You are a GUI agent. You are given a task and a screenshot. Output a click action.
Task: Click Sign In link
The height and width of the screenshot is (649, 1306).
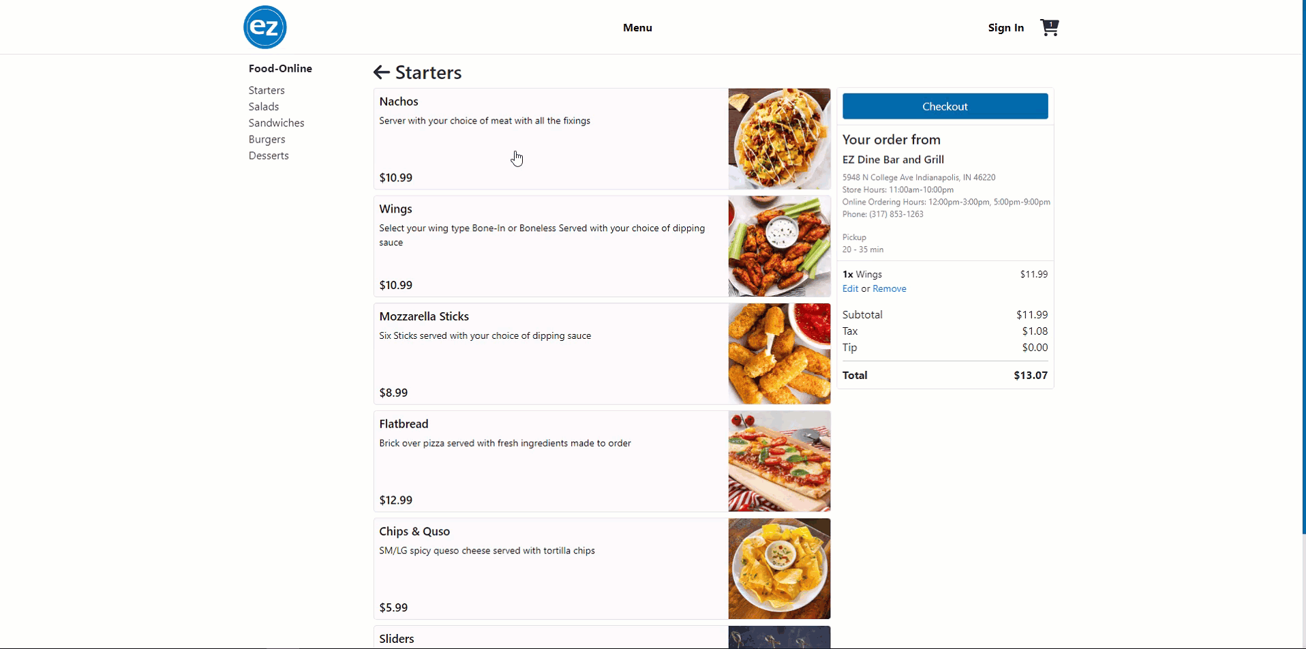[1005, 28]
